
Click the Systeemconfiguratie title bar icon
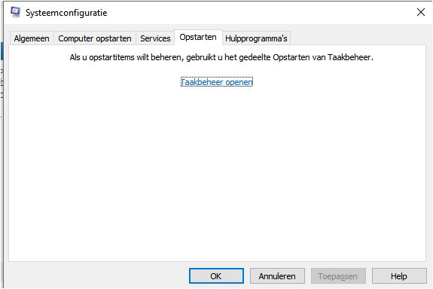tap(15, 12)
